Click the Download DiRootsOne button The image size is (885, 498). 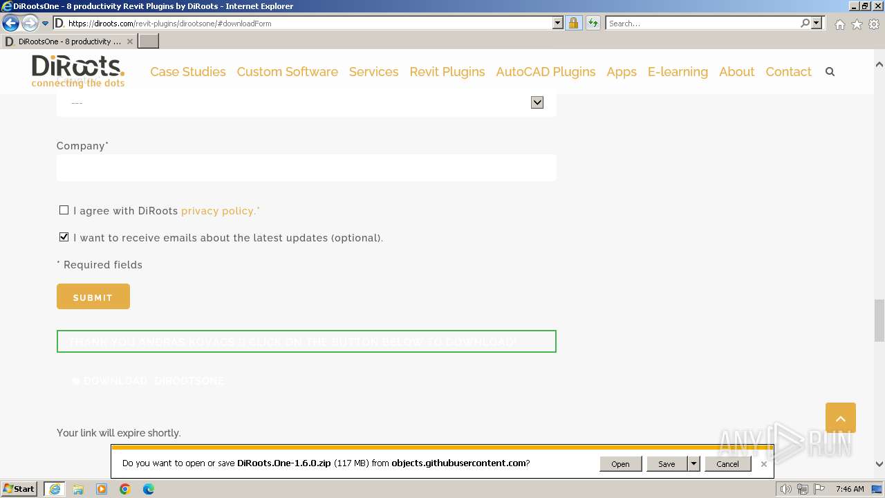coord(148,381)
